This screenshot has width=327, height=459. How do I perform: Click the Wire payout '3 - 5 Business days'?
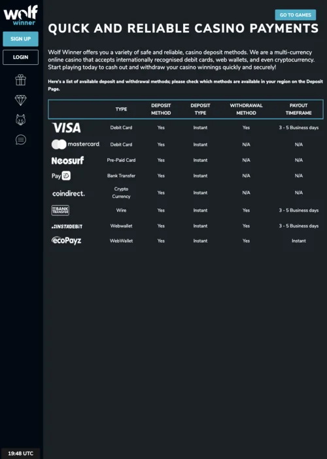pos(299,210)
